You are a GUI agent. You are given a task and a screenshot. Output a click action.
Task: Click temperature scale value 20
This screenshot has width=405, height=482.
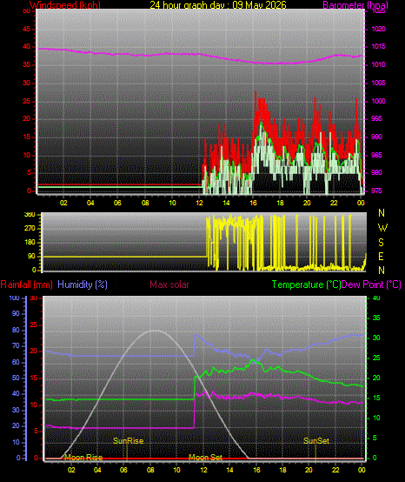coord(376,378)
